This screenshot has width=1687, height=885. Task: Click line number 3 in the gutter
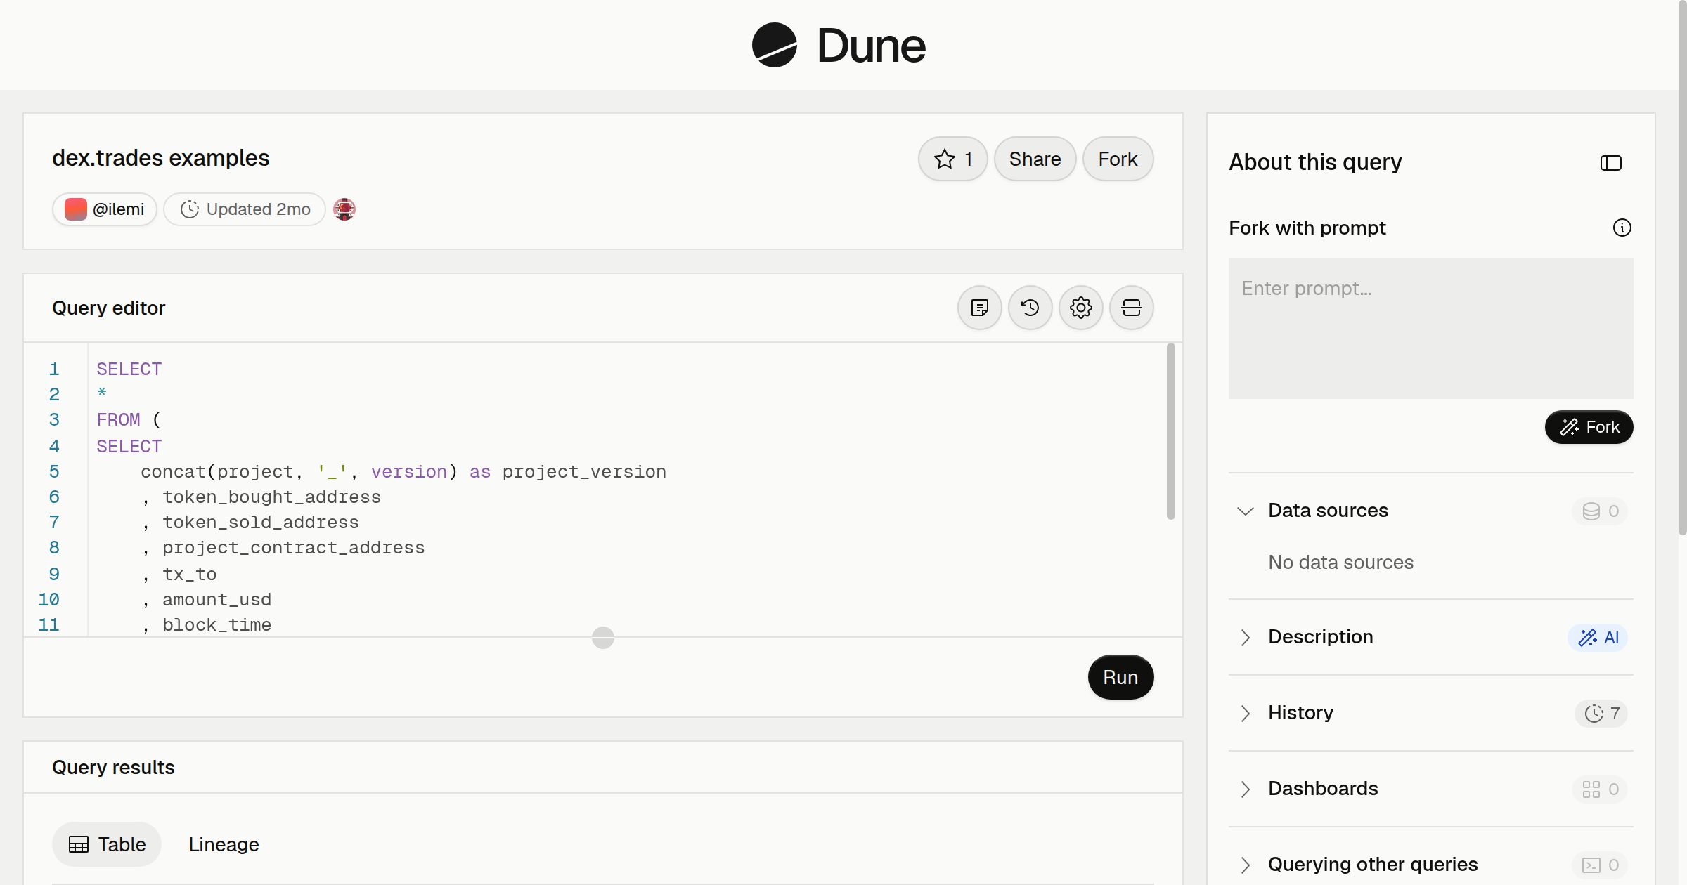[x=54, y=420]
